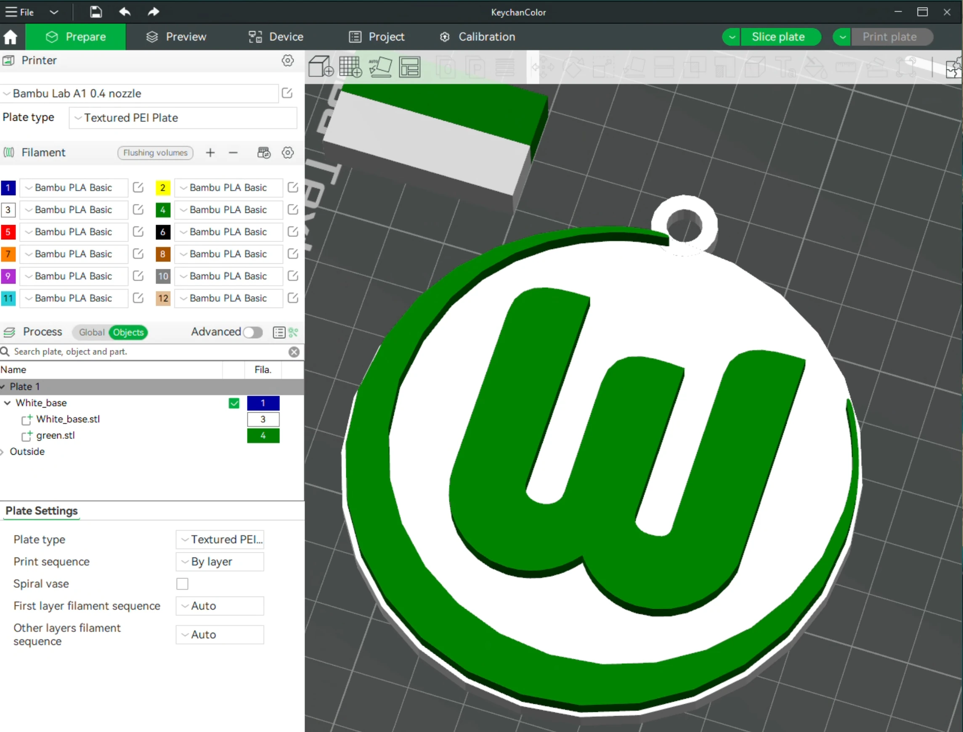Edit filament 1 preset
This screenshot has width=963, height=732.
point(138,187)
